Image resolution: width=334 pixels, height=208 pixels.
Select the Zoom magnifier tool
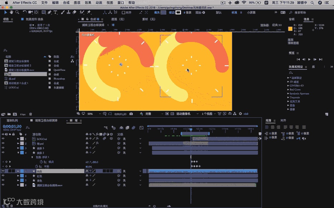pos(17,12)
